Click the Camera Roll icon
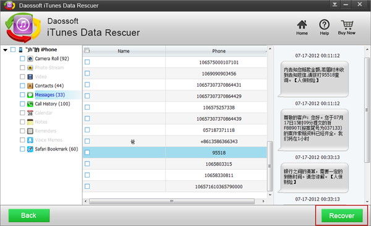 (30, 59)
